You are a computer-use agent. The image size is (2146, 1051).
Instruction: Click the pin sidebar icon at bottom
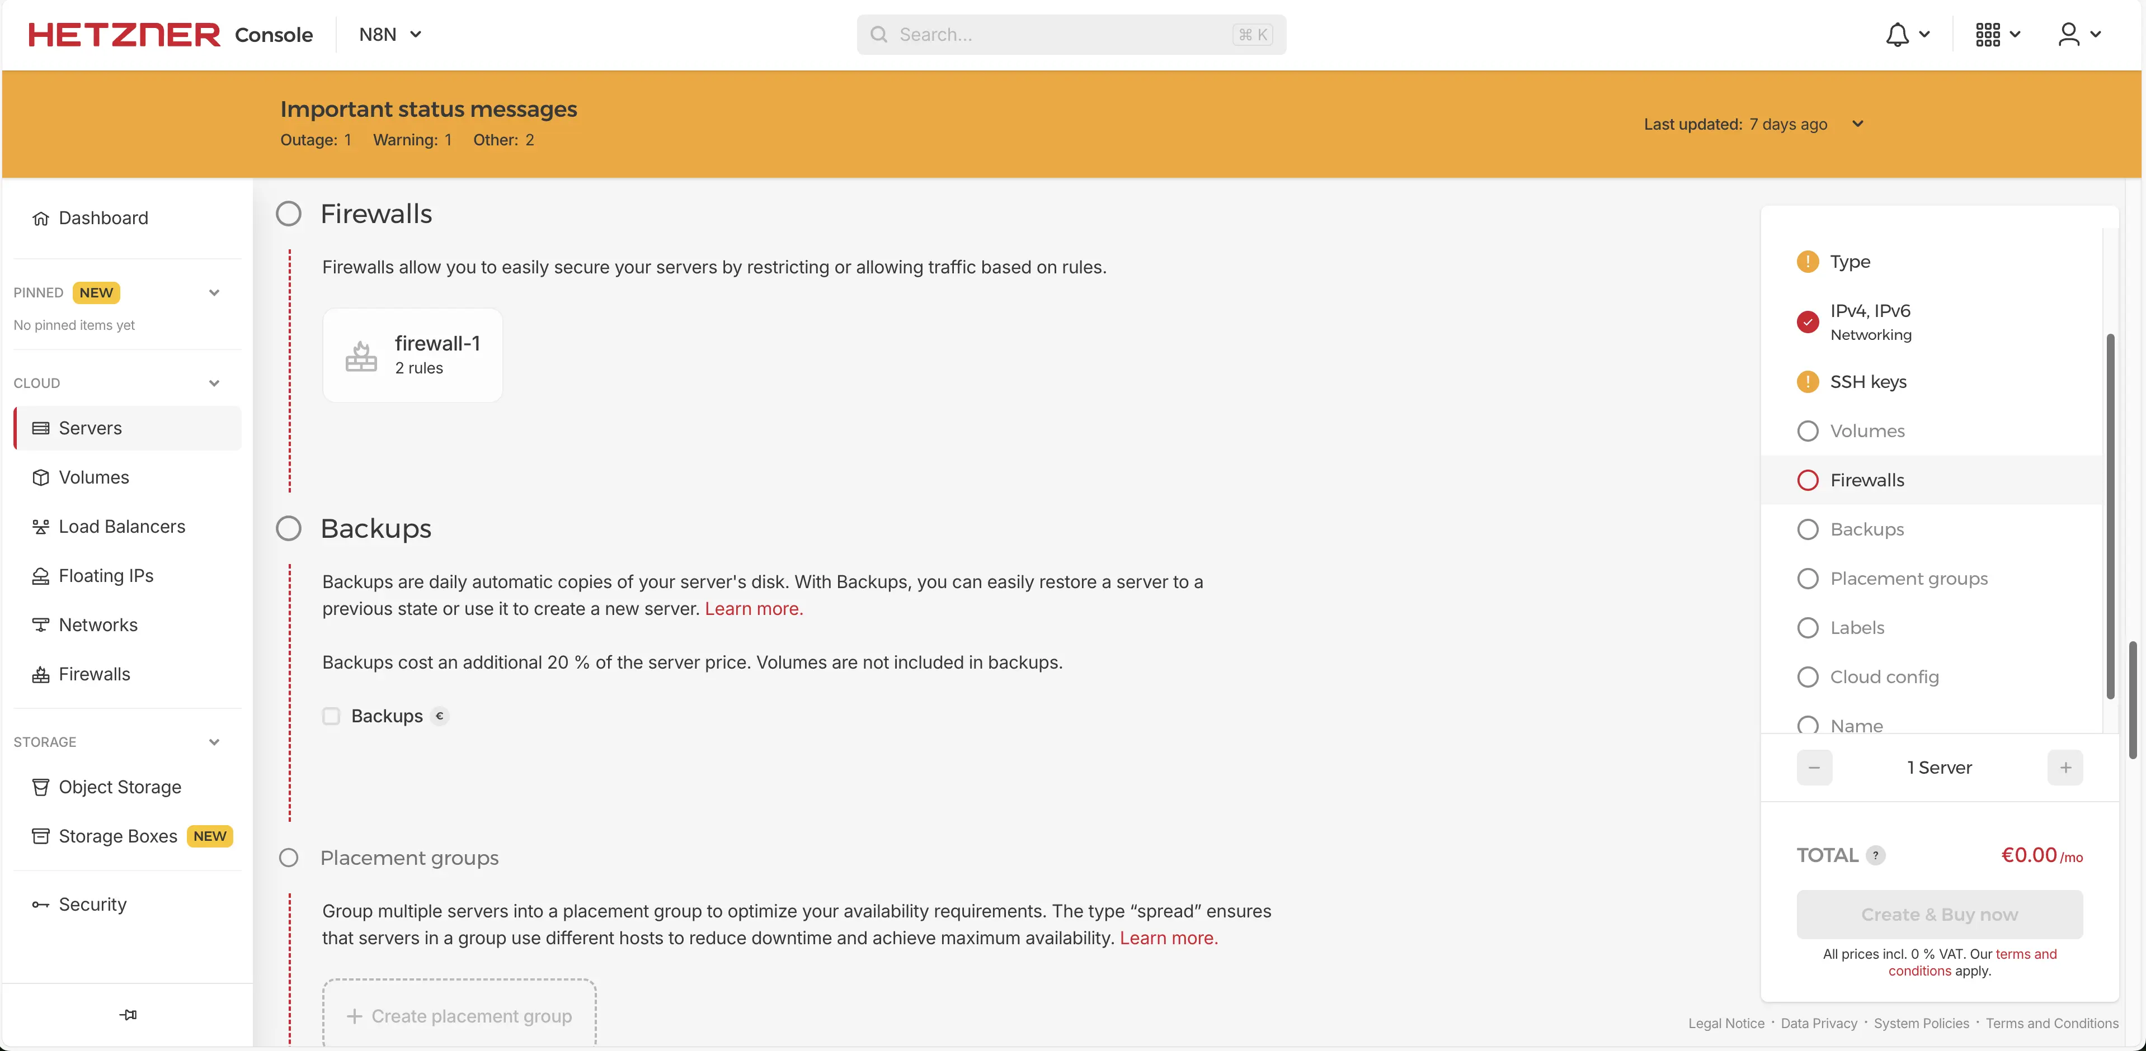128,1014
